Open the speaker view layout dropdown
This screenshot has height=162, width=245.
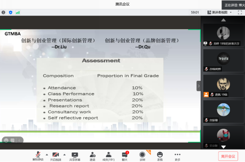[x=219, y=12]
